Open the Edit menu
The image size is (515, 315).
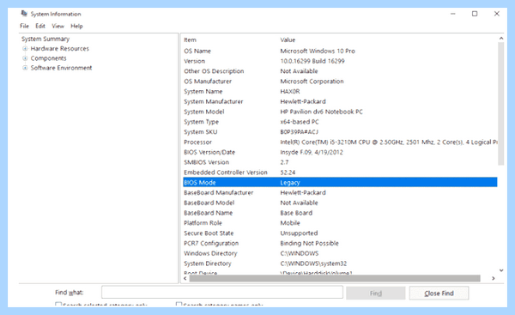40,26
